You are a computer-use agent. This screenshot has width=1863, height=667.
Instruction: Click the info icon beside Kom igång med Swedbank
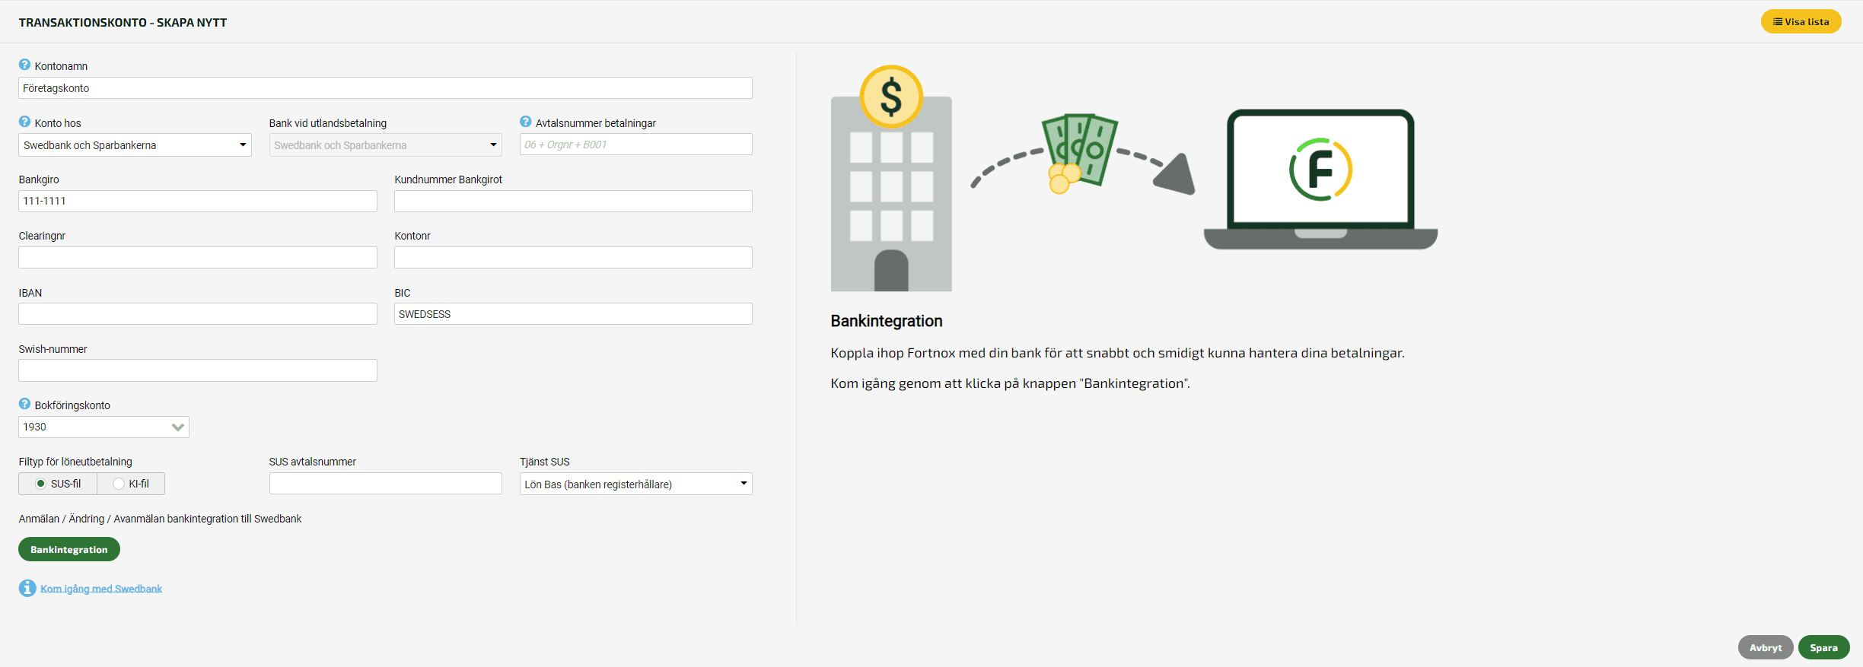[x=27, y=588]
